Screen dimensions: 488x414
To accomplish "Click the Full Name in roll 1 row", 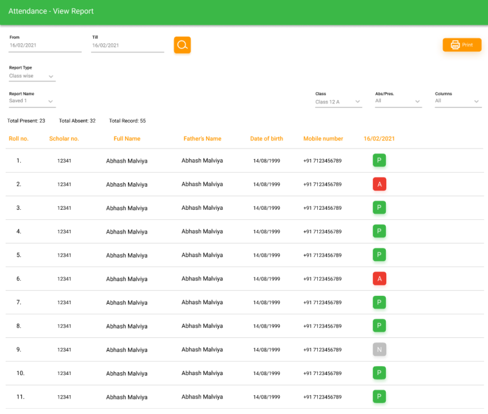I will [x=127, y=161].
